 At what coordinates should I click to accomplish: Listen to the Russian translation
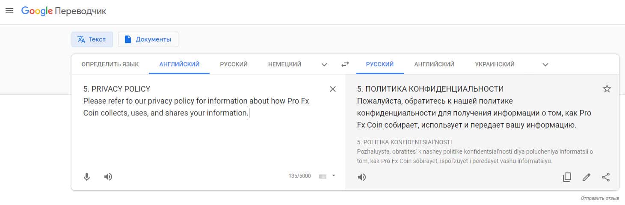coord(362,177)
